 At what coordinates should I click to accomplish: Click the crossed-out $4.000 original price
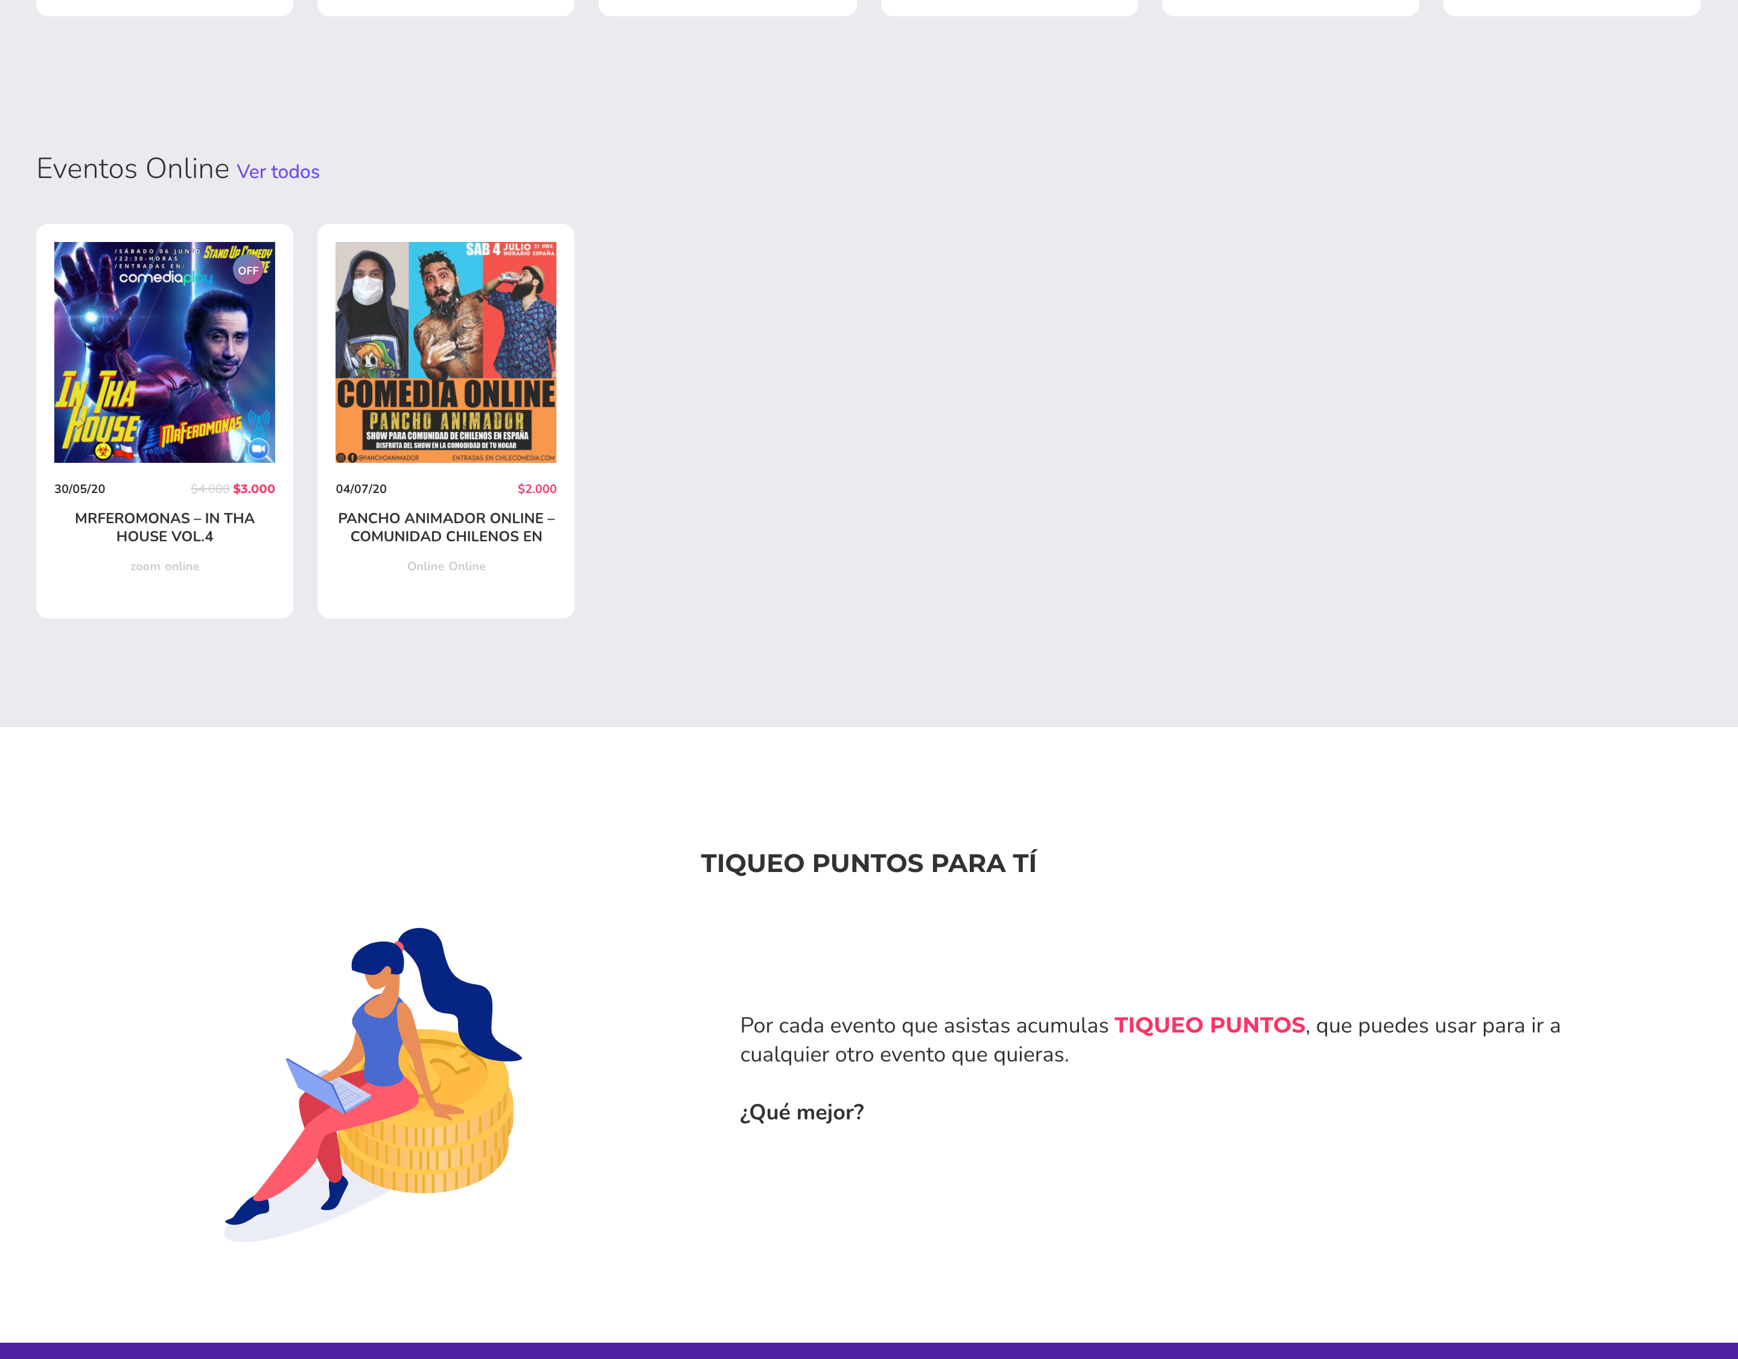[210, 489]
